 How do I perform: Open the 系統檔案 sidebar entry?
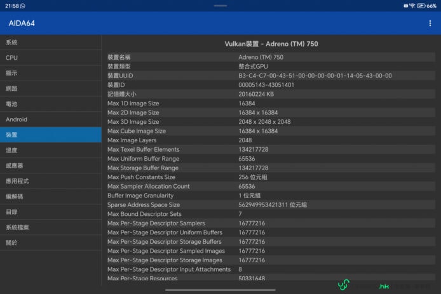coord(17,227)
